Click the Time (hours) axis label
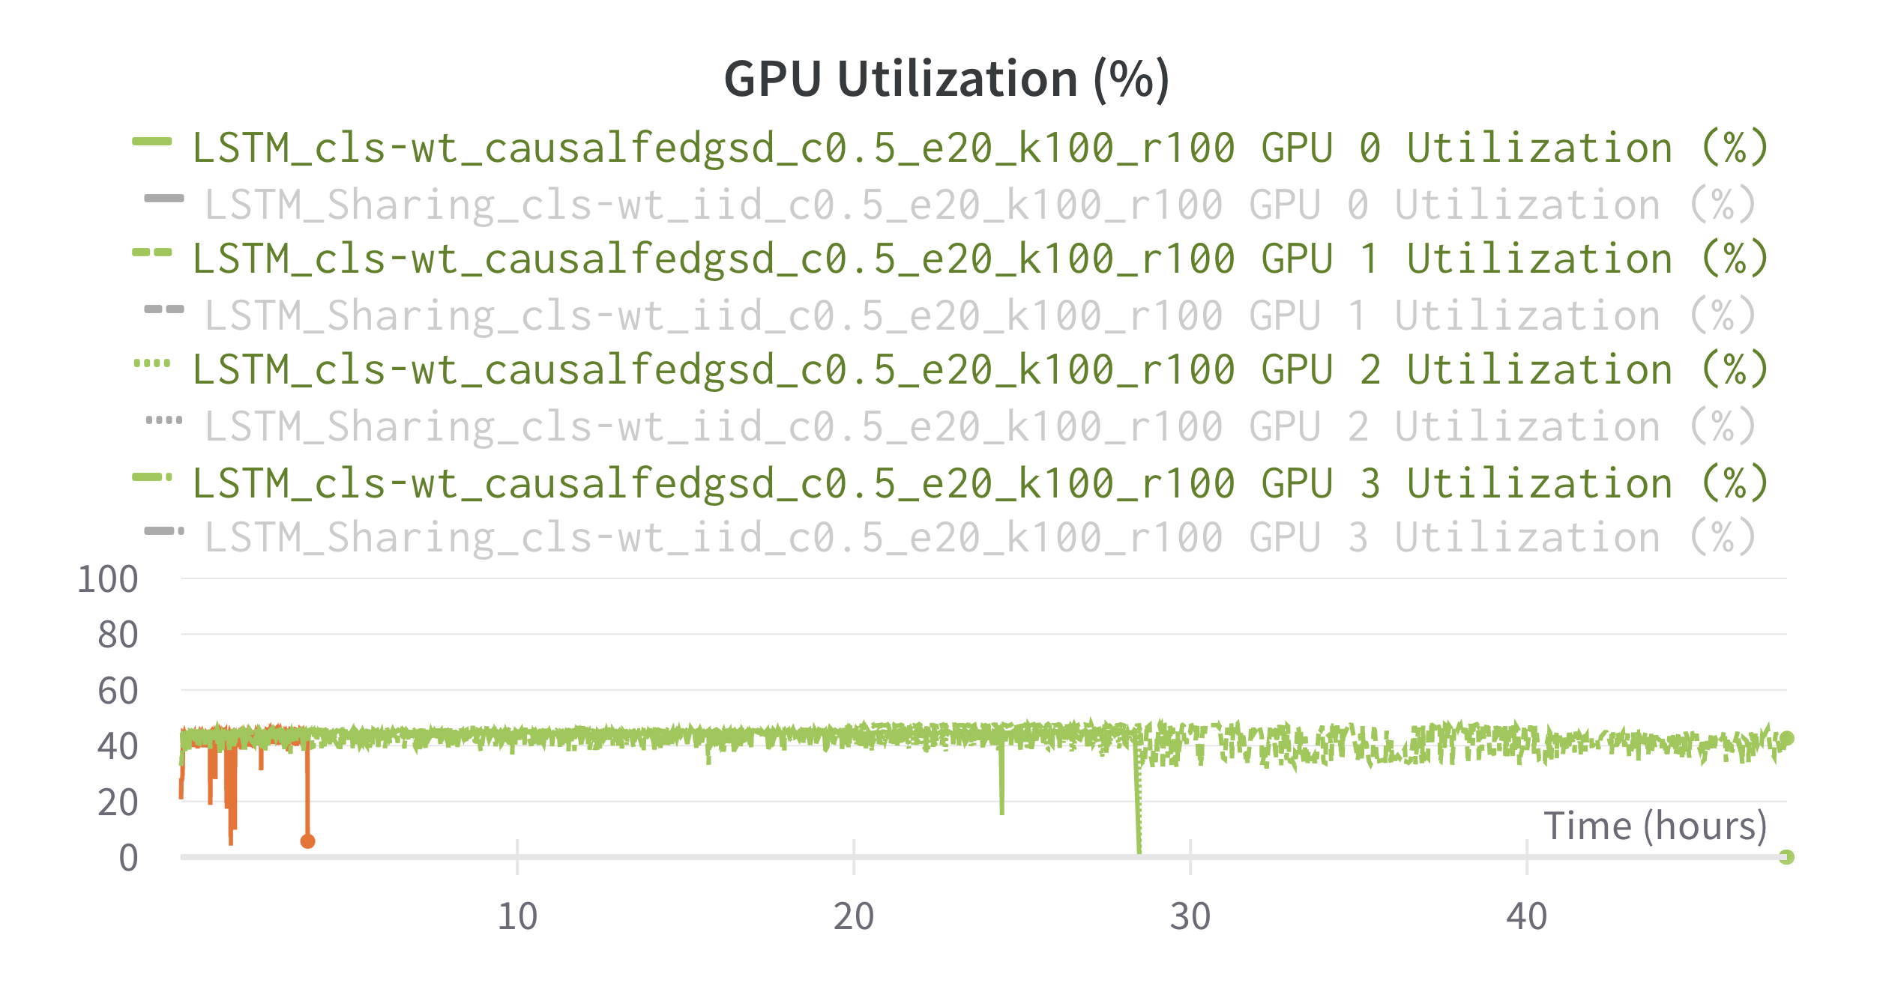This screenshot has width=1895, height=995. click(x=1655, y=826)
